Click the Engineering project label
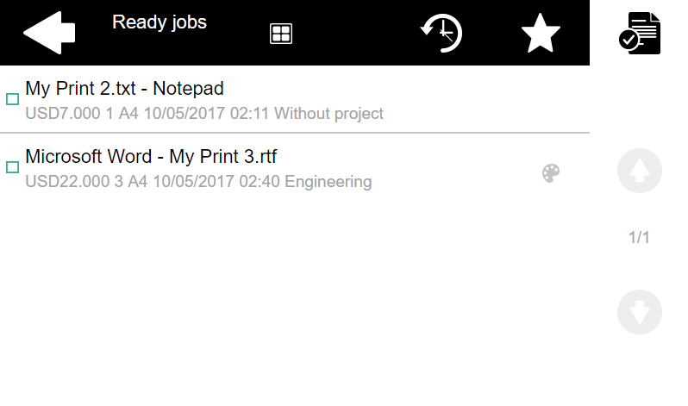The image size is (688, 406). [x=328, y=182]
